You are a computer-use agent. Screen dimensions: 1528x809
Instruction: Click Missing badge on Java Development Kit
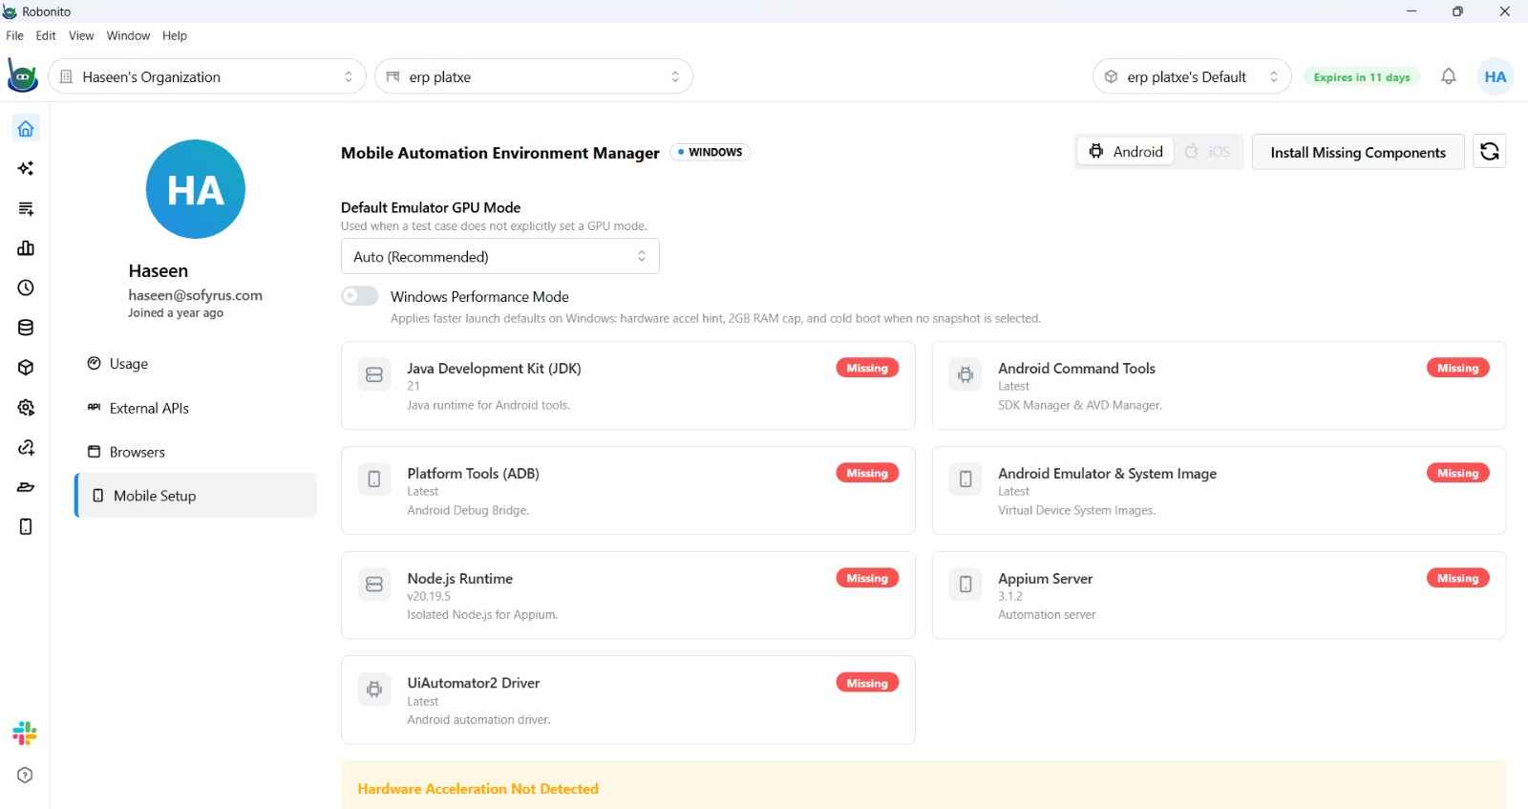coord(867,368)
